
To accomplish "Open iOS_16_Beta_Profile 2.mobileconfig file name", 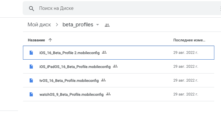I will click(x=69, y=53).
